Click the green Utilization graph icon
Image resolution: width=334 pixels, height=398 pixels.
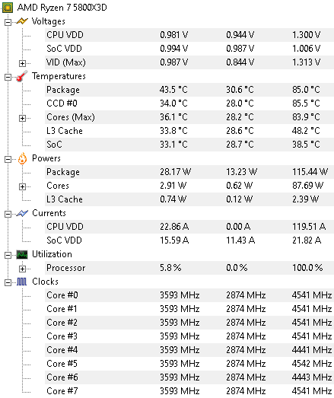22,254
